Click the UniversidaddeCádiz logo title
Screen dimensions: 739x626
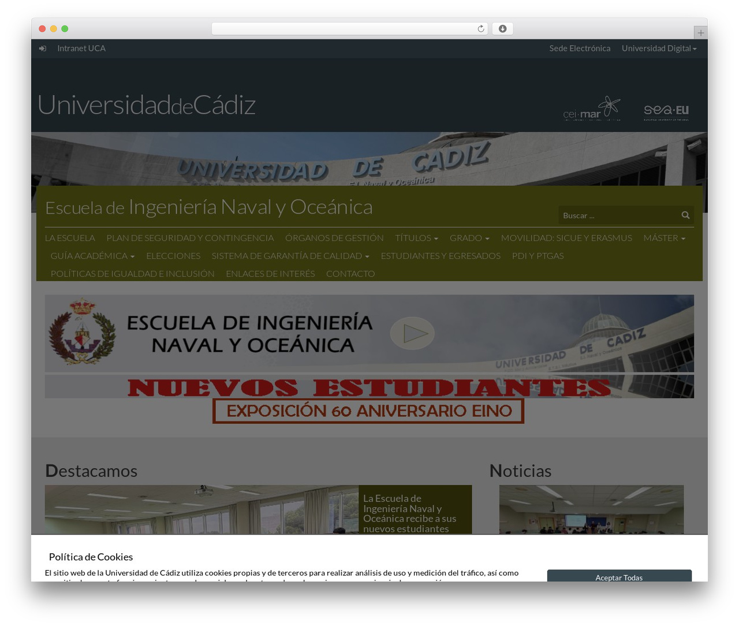click(x=147, y=105)
